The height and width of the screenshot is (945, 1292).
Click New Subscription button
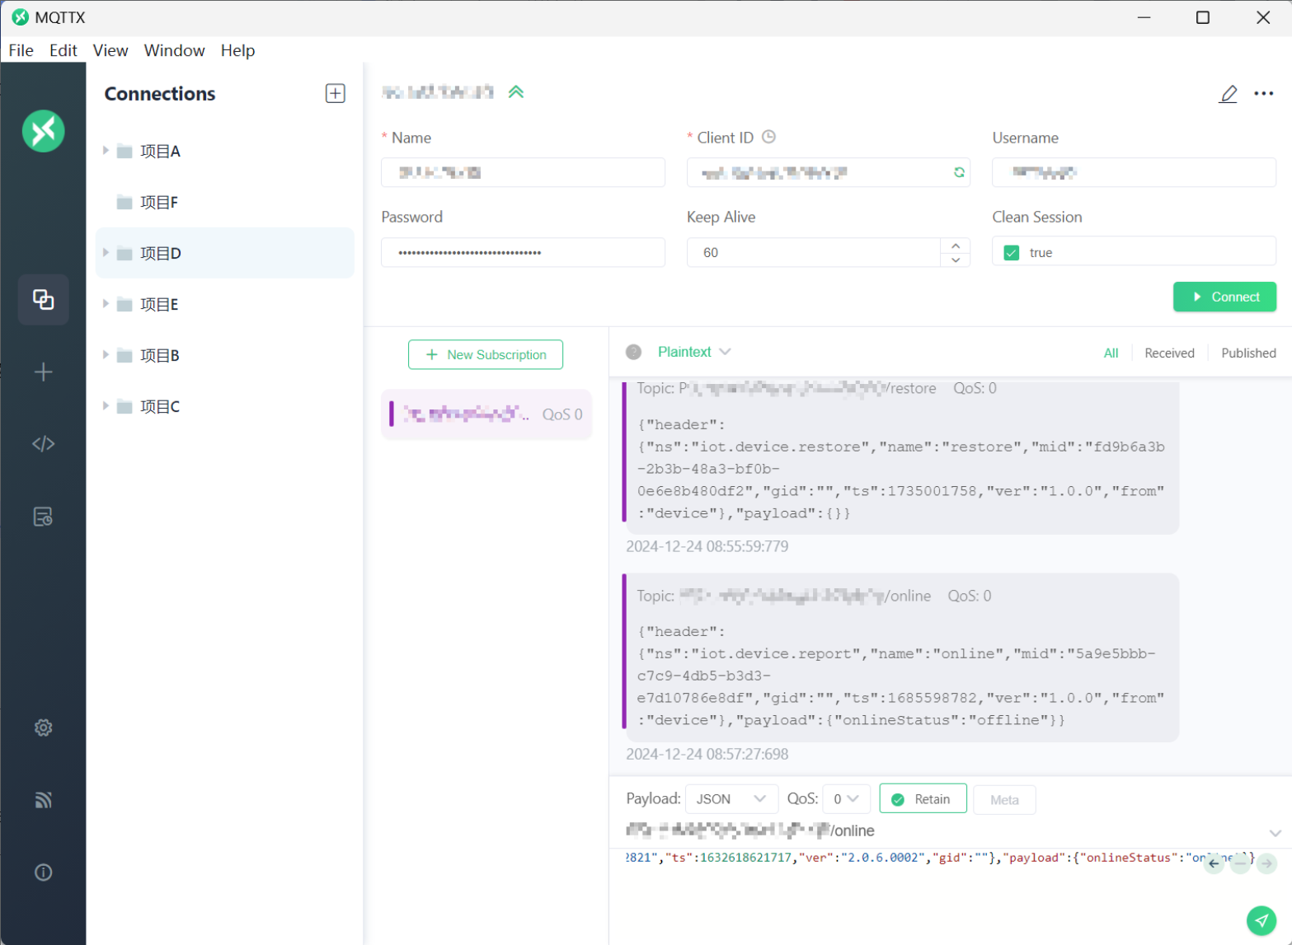click(x=486, y=354)
